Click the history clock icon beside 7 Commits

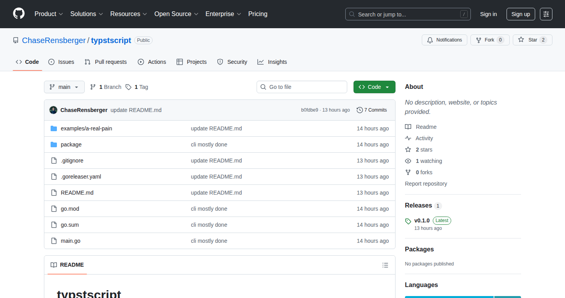(359, 110)
